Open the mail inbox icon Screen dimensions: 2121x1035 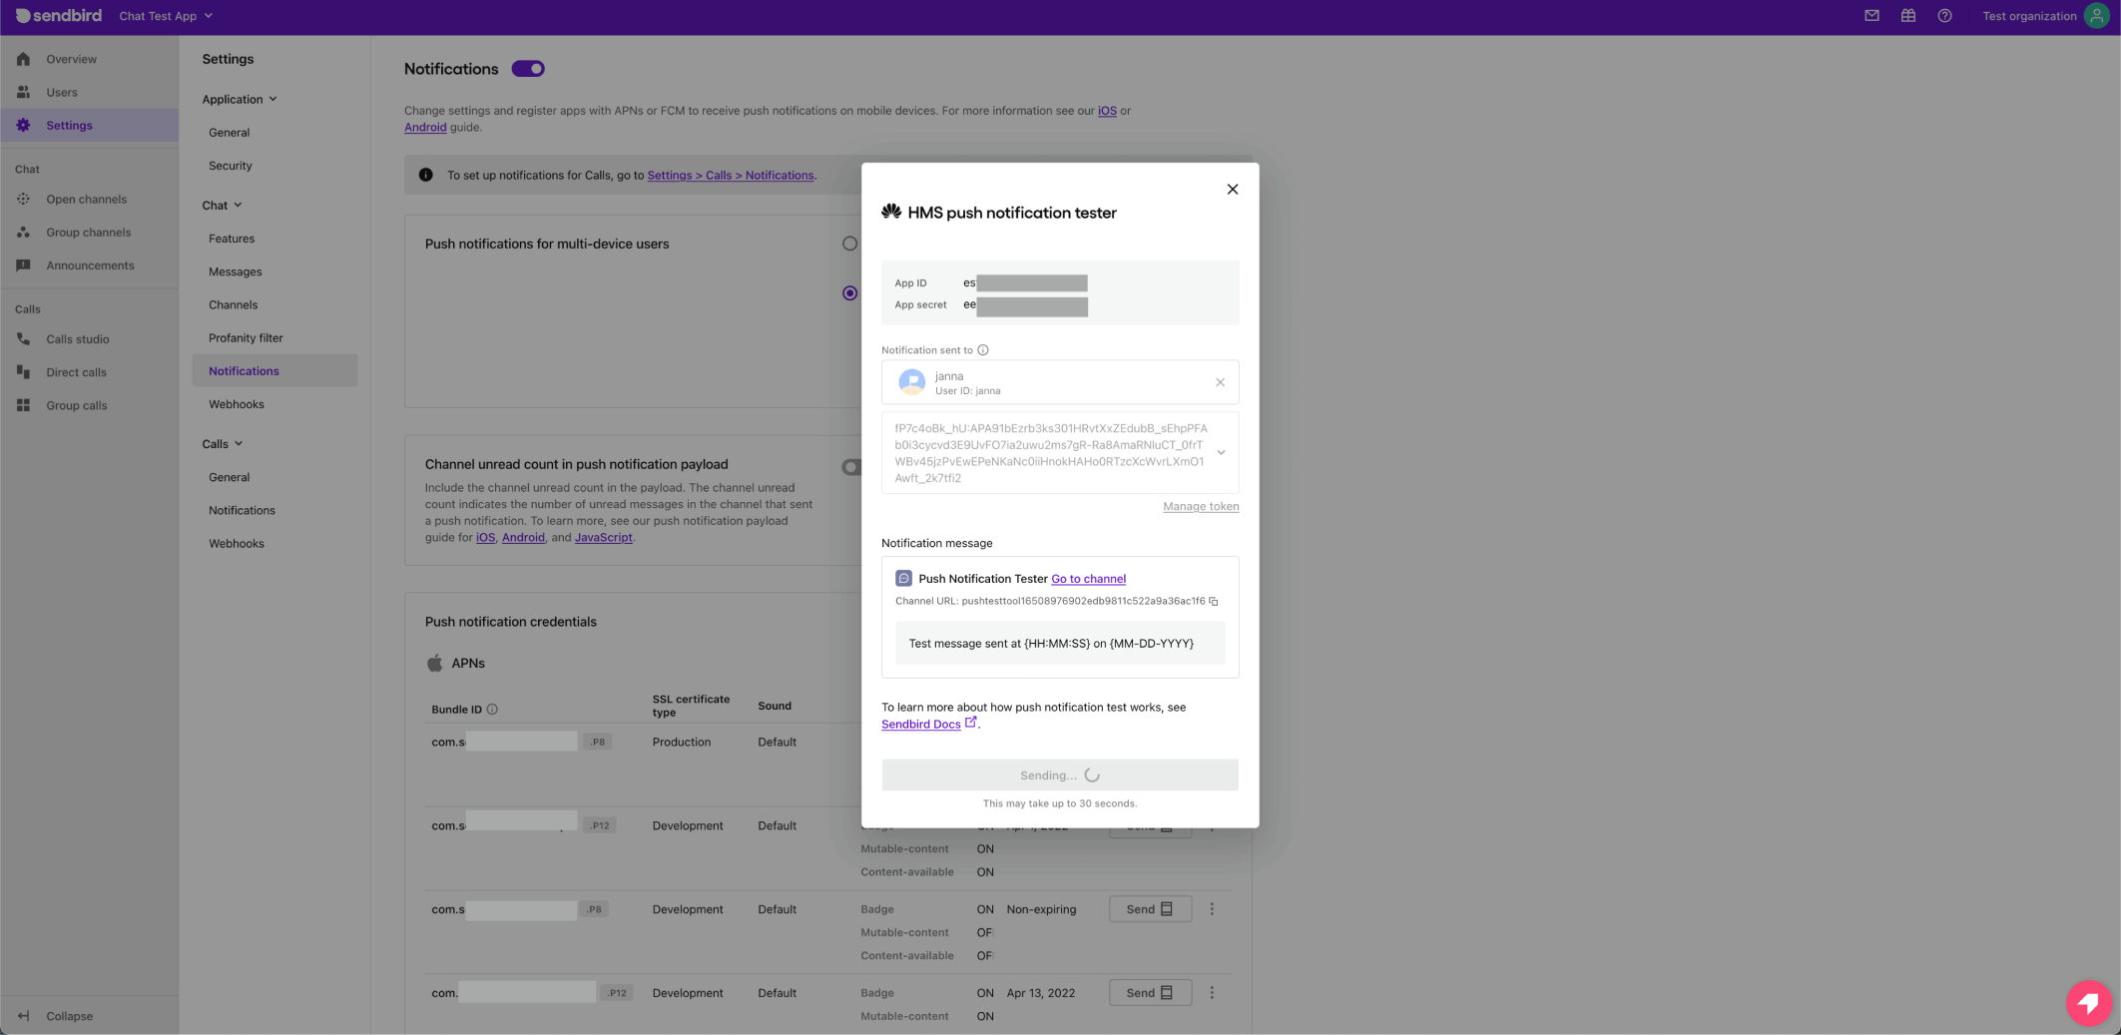point(1871,16)
